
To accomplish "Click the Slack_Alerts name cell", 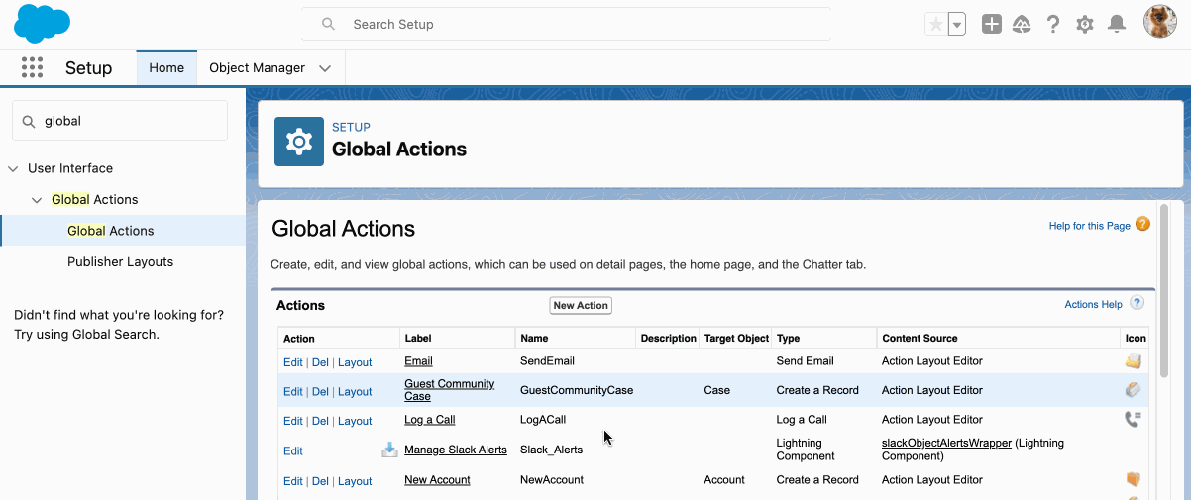I will coord(551,450).
